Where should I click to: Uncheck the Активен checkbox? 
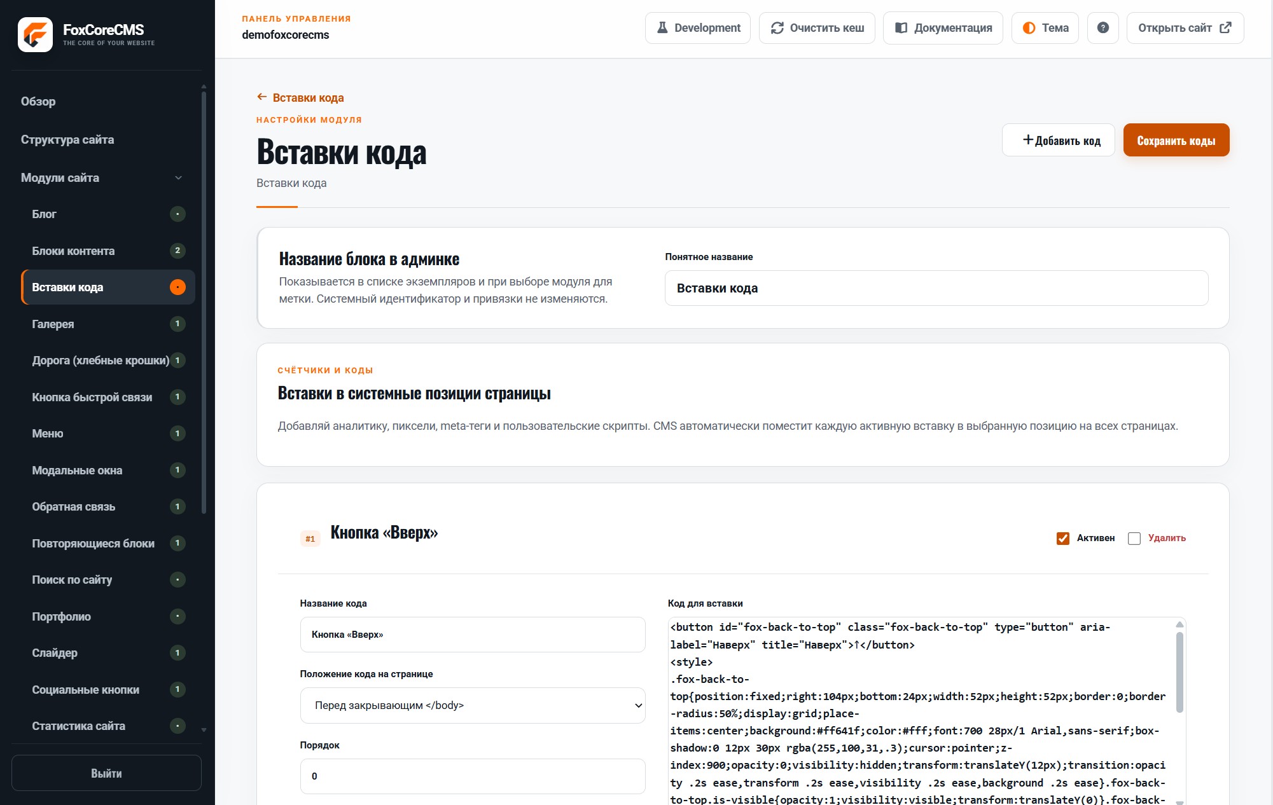1063,539
